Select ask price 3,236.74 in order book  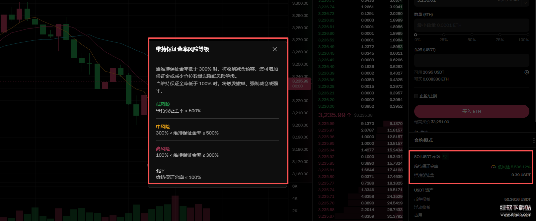326,7
